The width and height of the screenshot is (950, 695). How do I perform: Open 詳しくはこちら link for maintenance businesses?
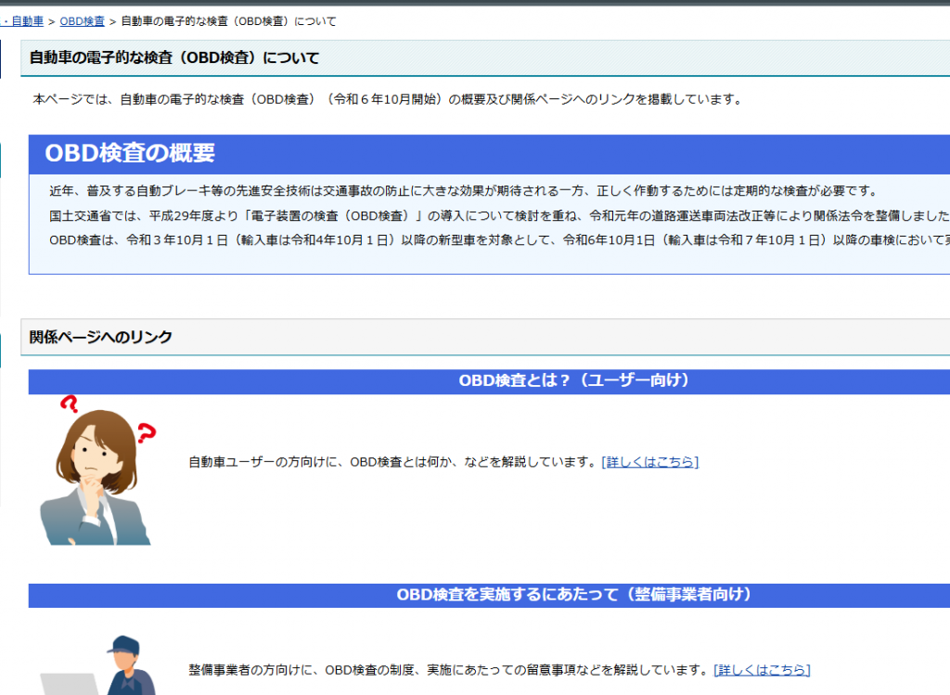[762, 670]
